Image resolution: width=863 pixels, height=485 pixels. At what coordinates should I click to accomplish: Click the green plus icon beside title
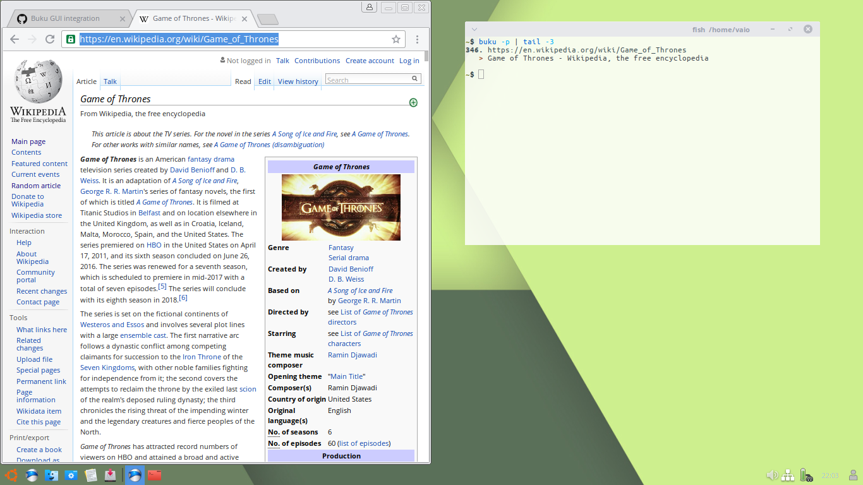click(x=413, y=102)
